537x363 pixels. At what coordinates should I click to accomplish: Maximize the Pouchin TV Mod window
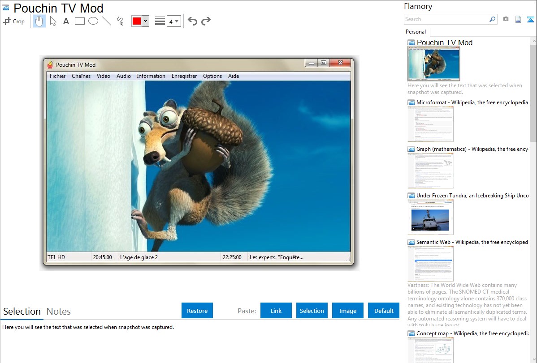click(324, 63)
